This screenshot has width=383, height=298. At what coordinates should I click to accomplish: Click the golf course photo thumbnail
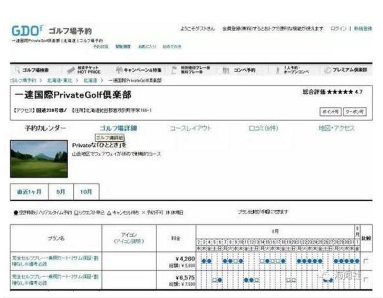[39, 159]
